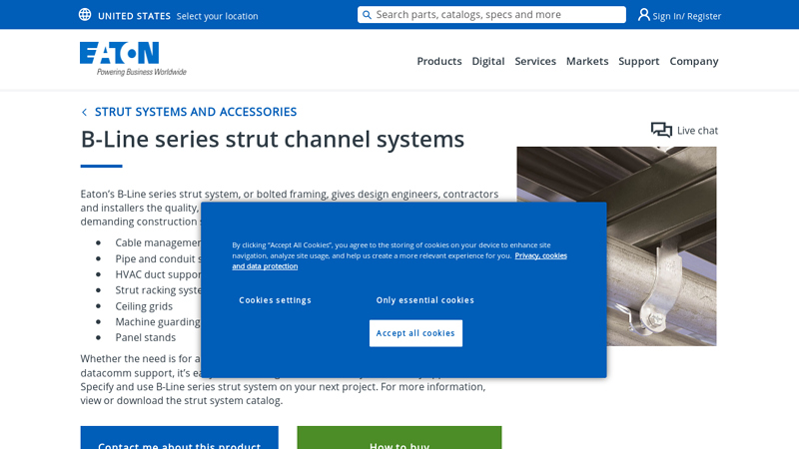This screenshot has height=449, width=799.
Task: Click the Live chat bubbles icon
Action: tap(661, 130)
